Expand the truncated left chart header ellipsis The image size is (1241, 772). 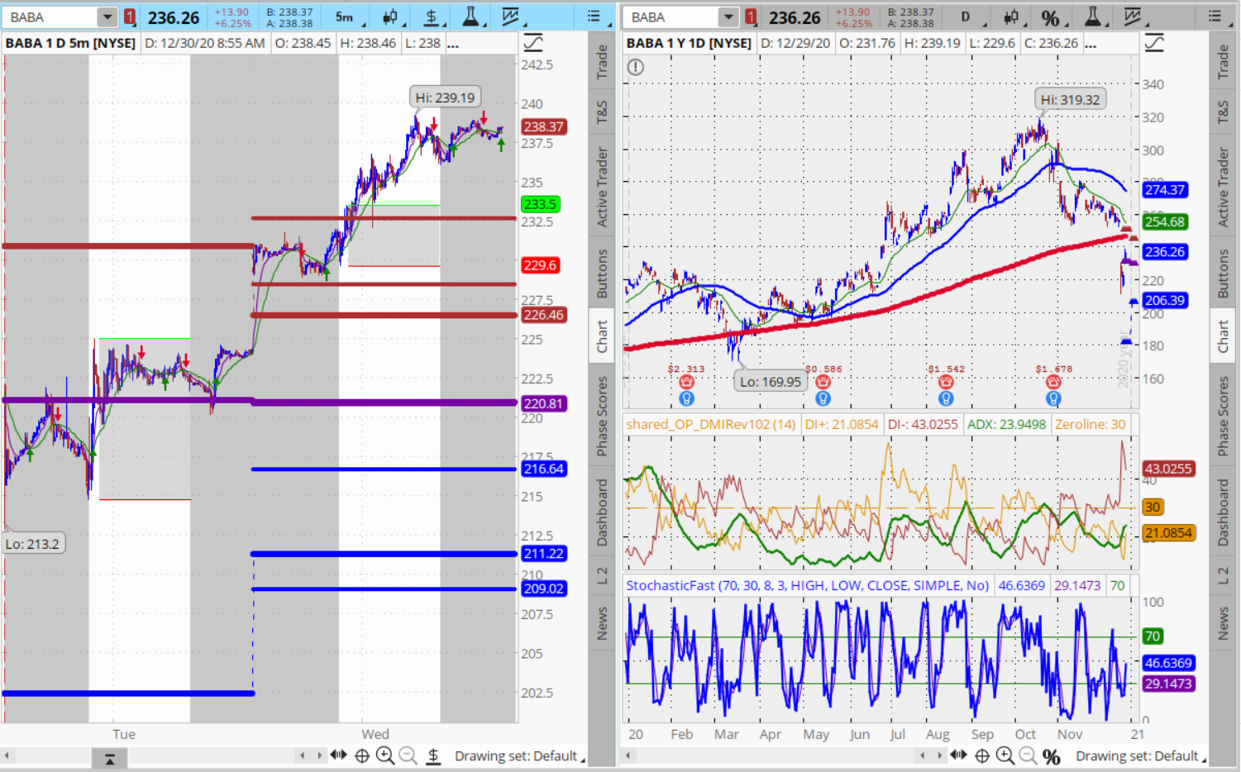(453, 44)
